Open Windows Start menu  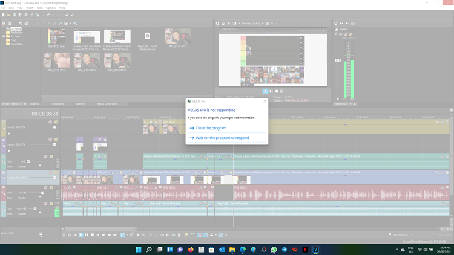139,250
